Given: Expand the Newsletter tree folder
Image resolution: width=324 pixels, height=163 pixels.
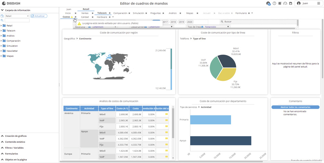Looking at the screenshot, I should tap(1, 51).
